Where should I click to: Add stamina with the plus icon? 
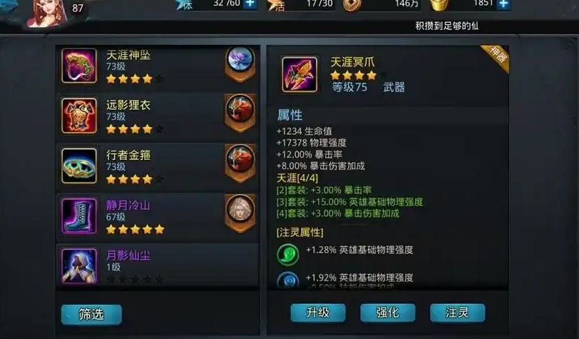click(x=250, y=4)
